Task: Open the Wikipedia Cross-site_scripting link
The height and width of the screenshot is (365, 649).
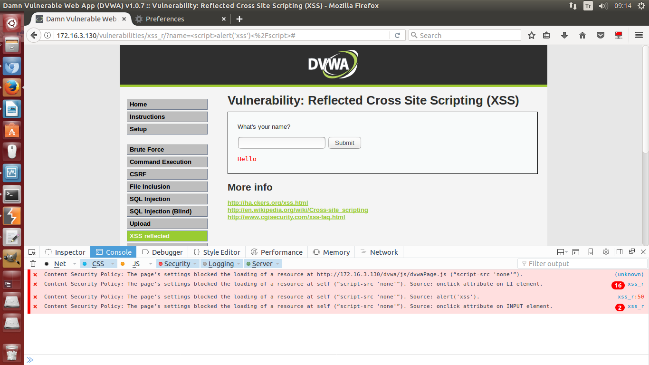Action: coord(298,210)
